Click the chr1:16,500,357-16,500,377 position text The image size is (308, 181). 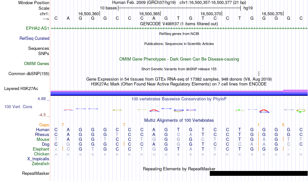point(213,3)
